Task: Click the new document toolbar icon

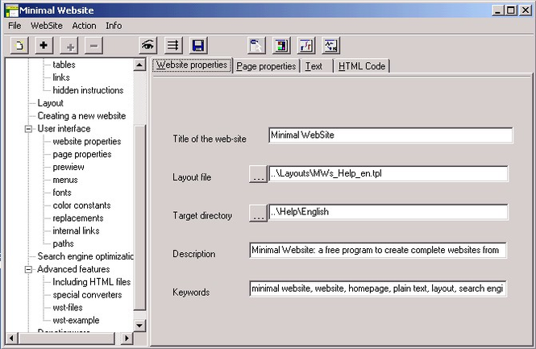Action: tap(19, 45)
